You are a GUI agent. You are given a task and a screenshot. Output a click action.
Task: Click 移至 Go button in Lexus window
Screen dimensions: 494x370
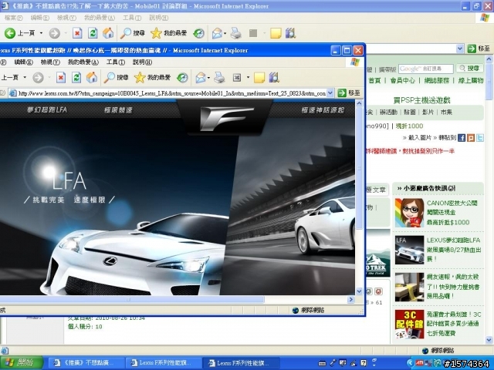coord(349,92)
